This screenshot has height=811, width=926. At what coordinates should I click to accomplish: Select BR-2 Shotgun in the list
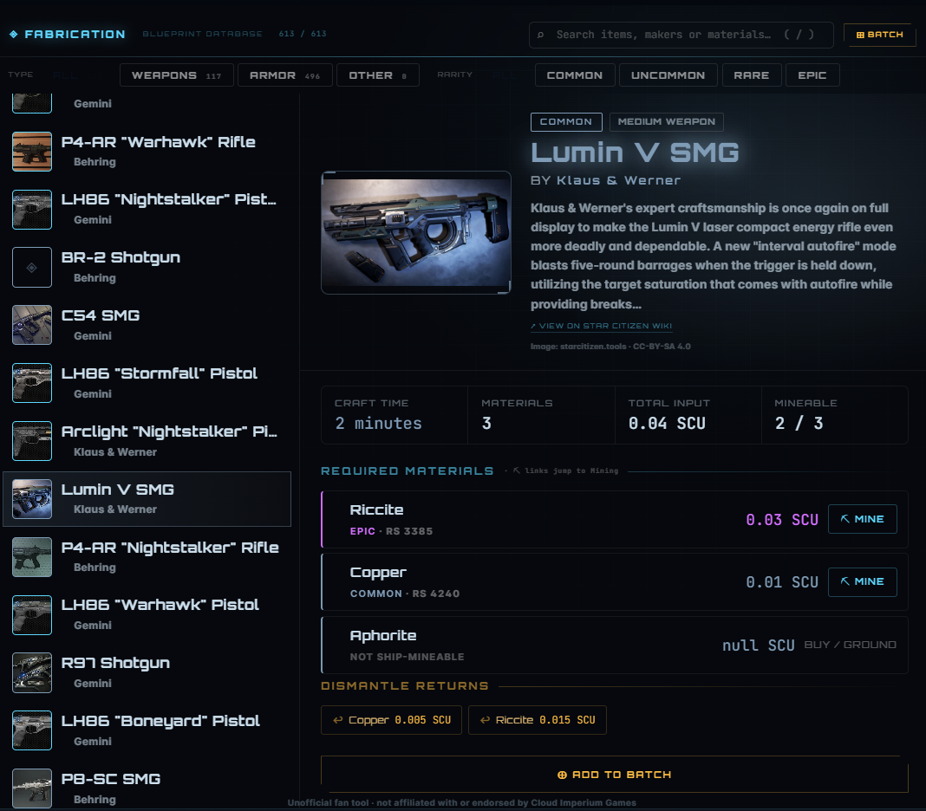tap(147, 268)
